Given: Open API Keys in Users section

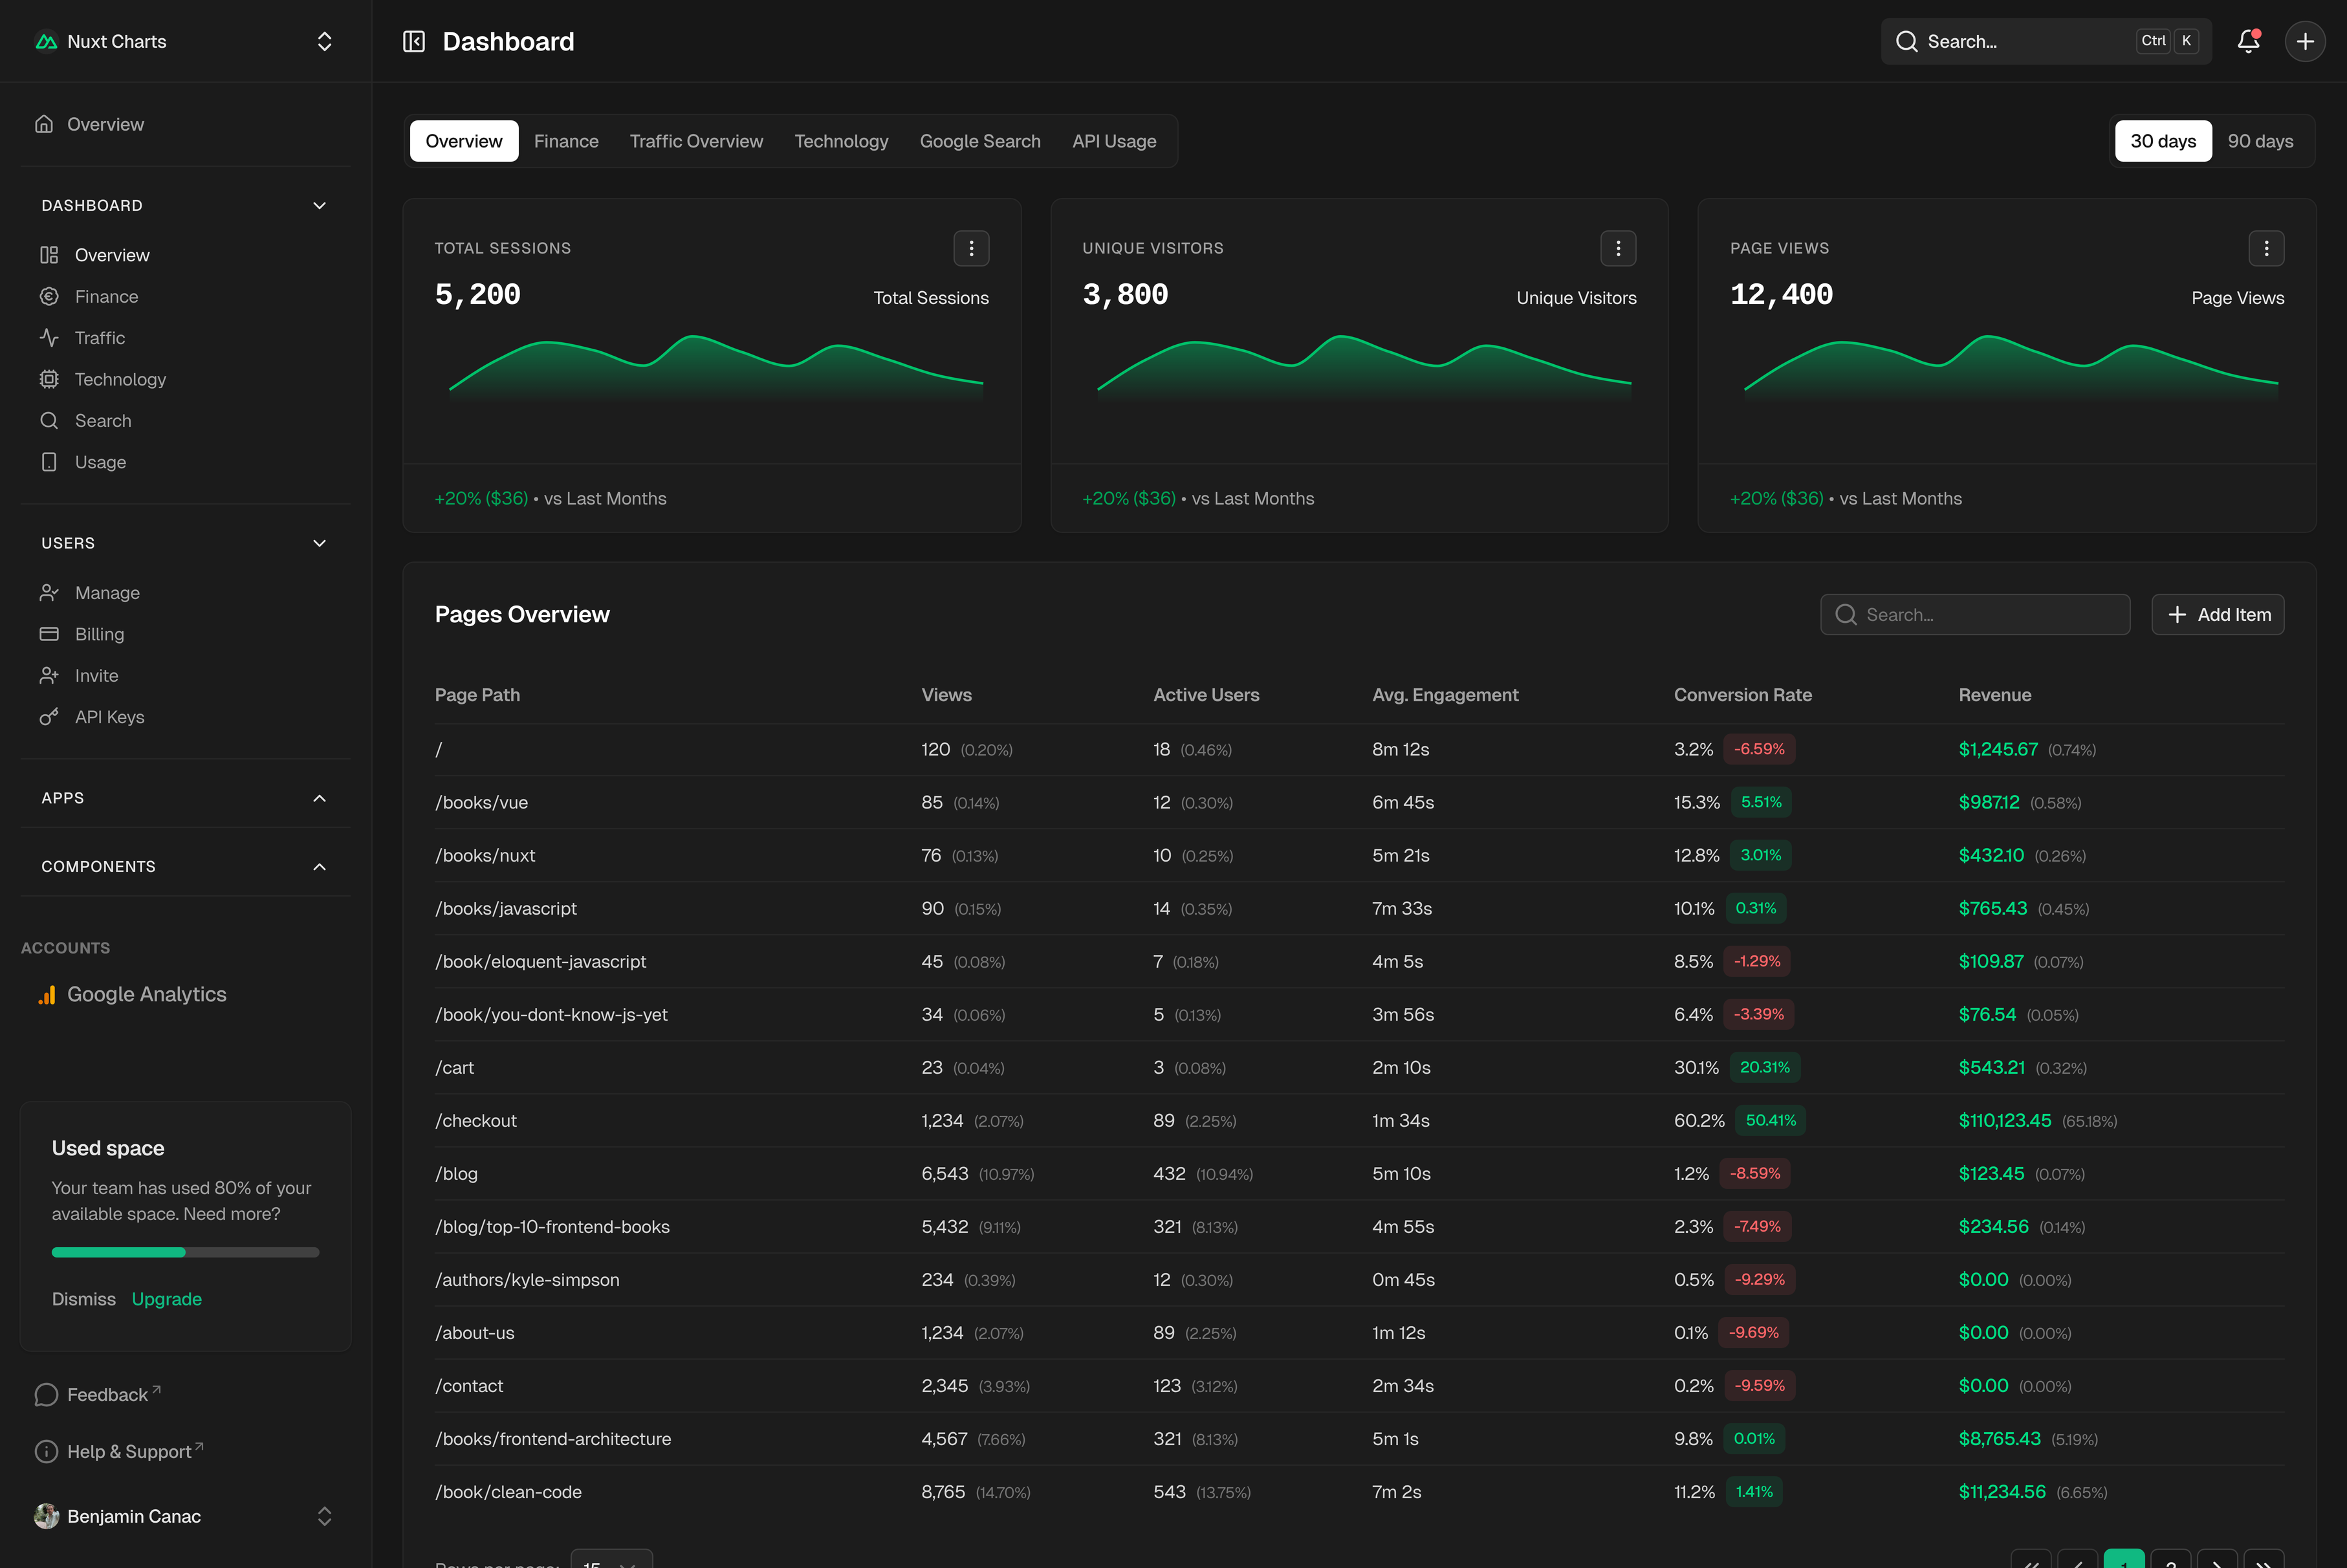Looking at the screenshot, I should tap(109, 717).
